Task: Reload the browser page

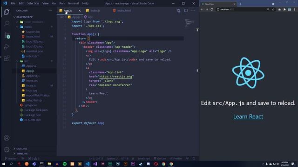Action: pyautogui.click(x=212, y=9)
